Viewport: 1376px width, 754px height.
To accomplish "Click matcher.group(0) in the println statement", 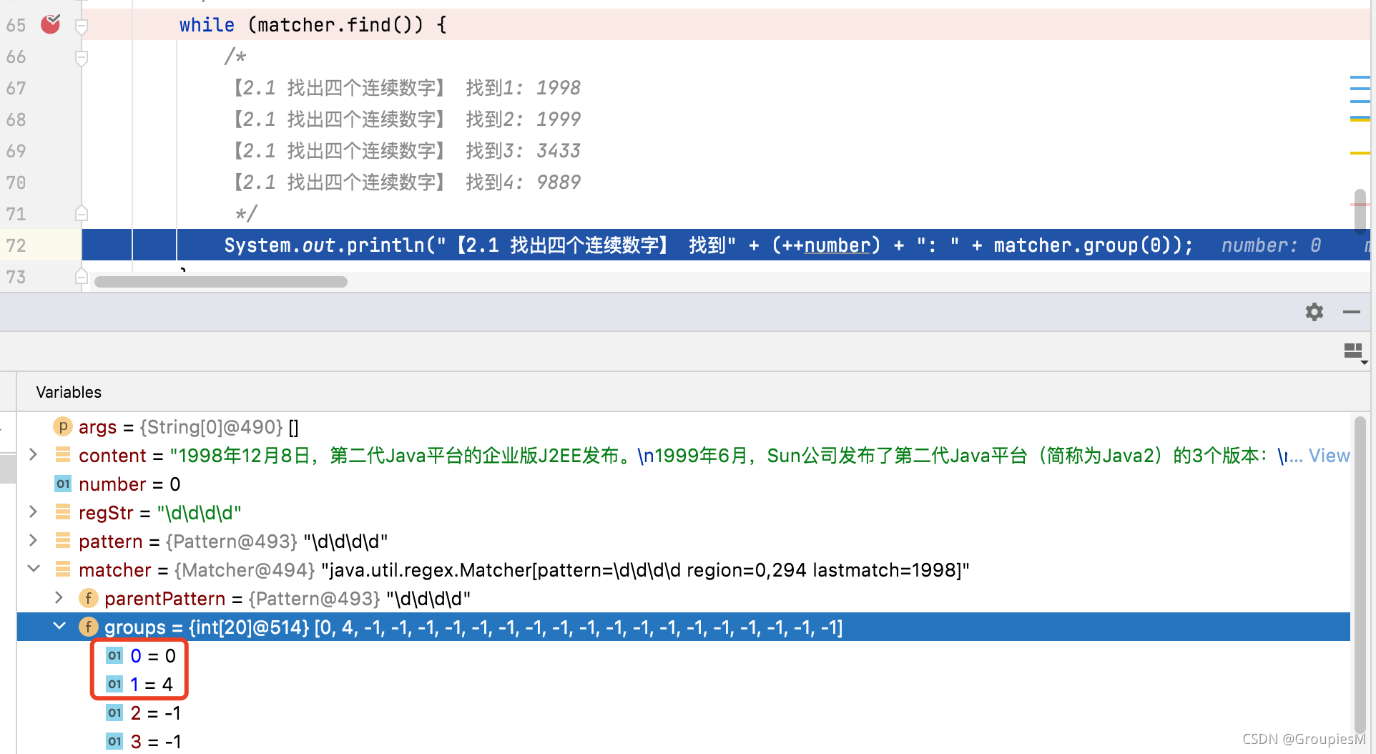I will point(1082,245).
